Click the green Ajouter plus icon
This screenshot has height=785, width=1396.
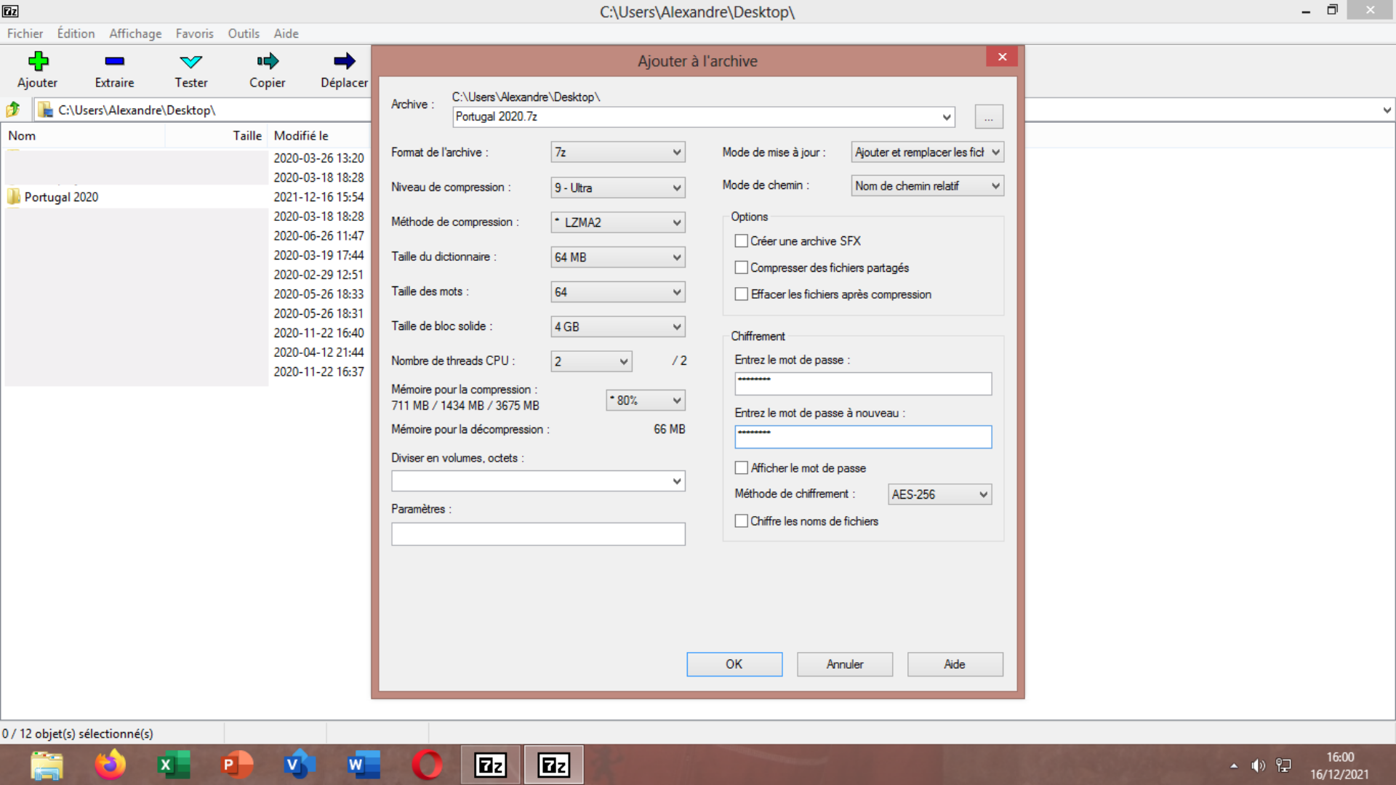pyautogui.click(x=38, y=62)
